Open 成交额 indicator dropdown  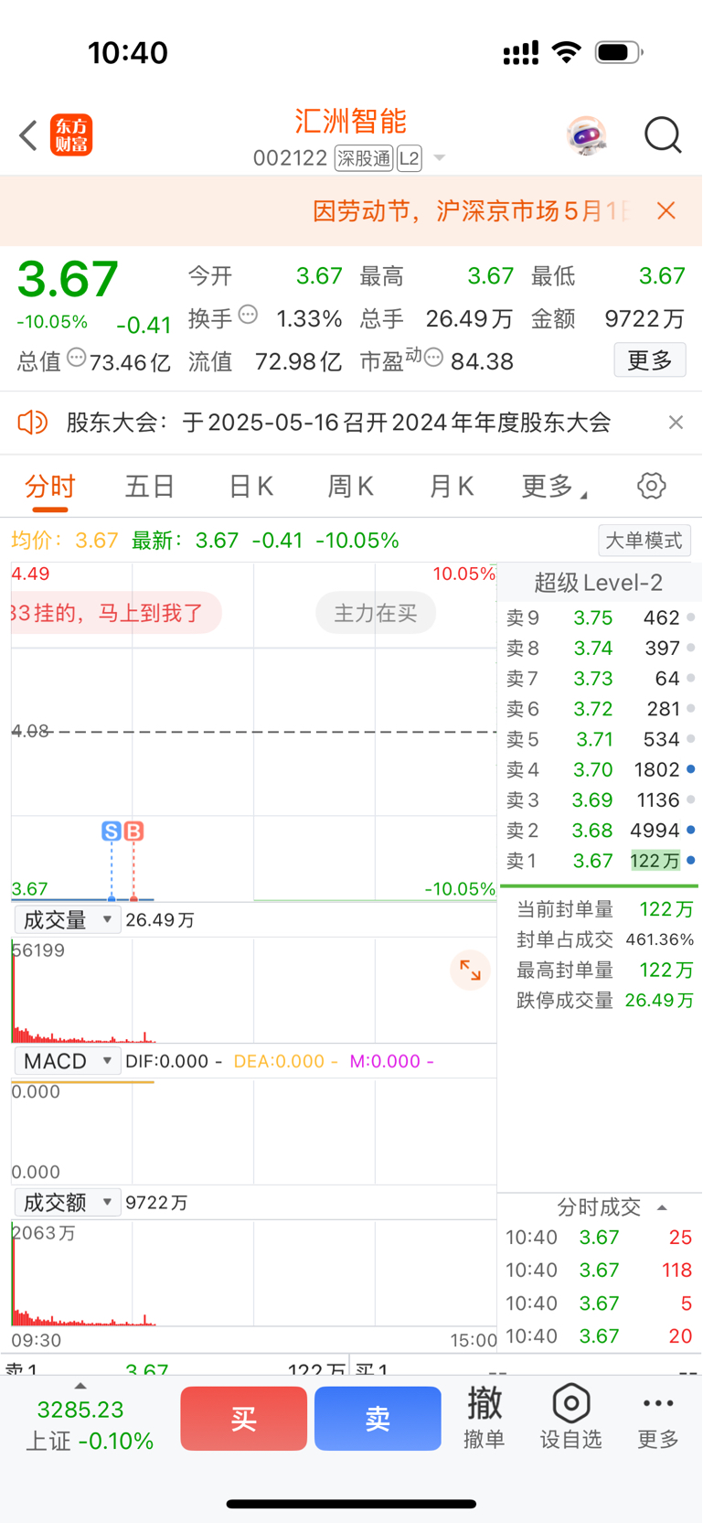coord(68,1202)
